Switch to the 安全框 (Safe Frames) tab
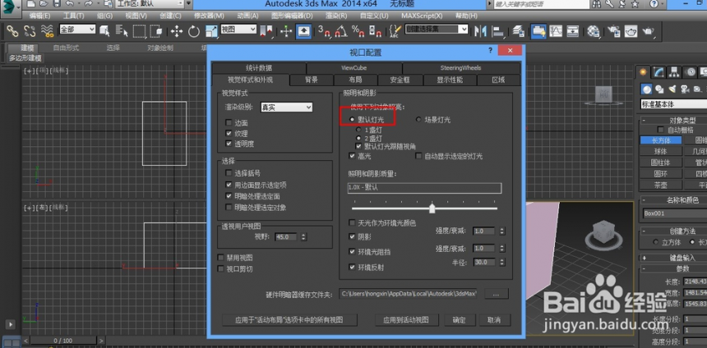The image size is (707, 348). point(400,80)
